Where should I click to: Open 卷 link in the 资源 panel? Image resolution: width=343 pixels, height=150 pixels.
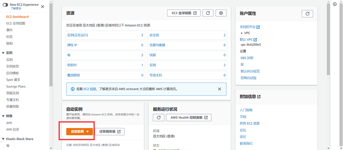[x=69, y=55]
